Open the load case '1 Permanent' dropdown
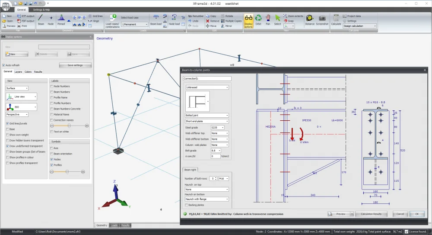The image size is (432, 235). click(135, 24)
